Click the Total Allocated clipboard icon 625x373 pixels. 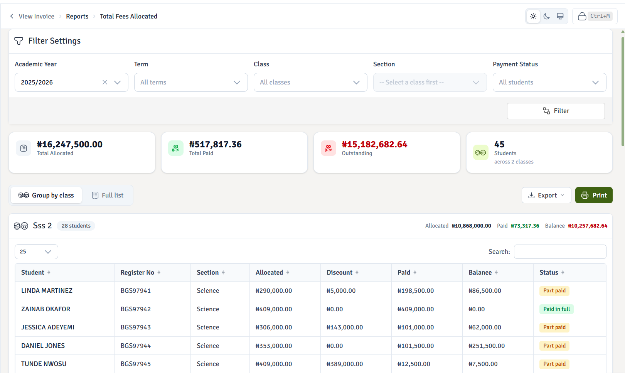[24, 148]
